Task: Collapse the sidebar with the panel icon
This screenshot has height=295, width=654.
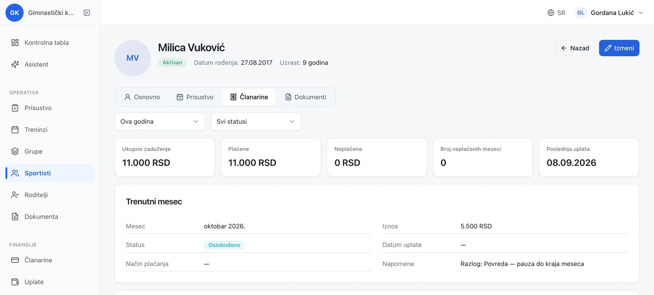Action: 87,13
